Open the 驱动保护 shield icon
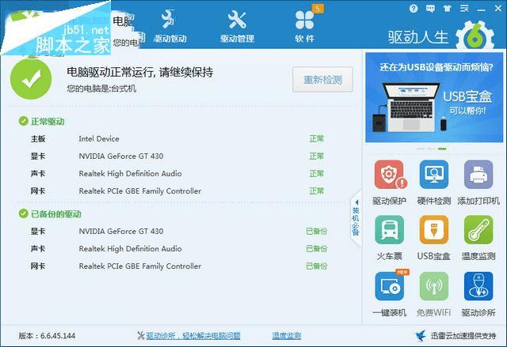This screenshot has width=507, height=347. click(389, 175)
